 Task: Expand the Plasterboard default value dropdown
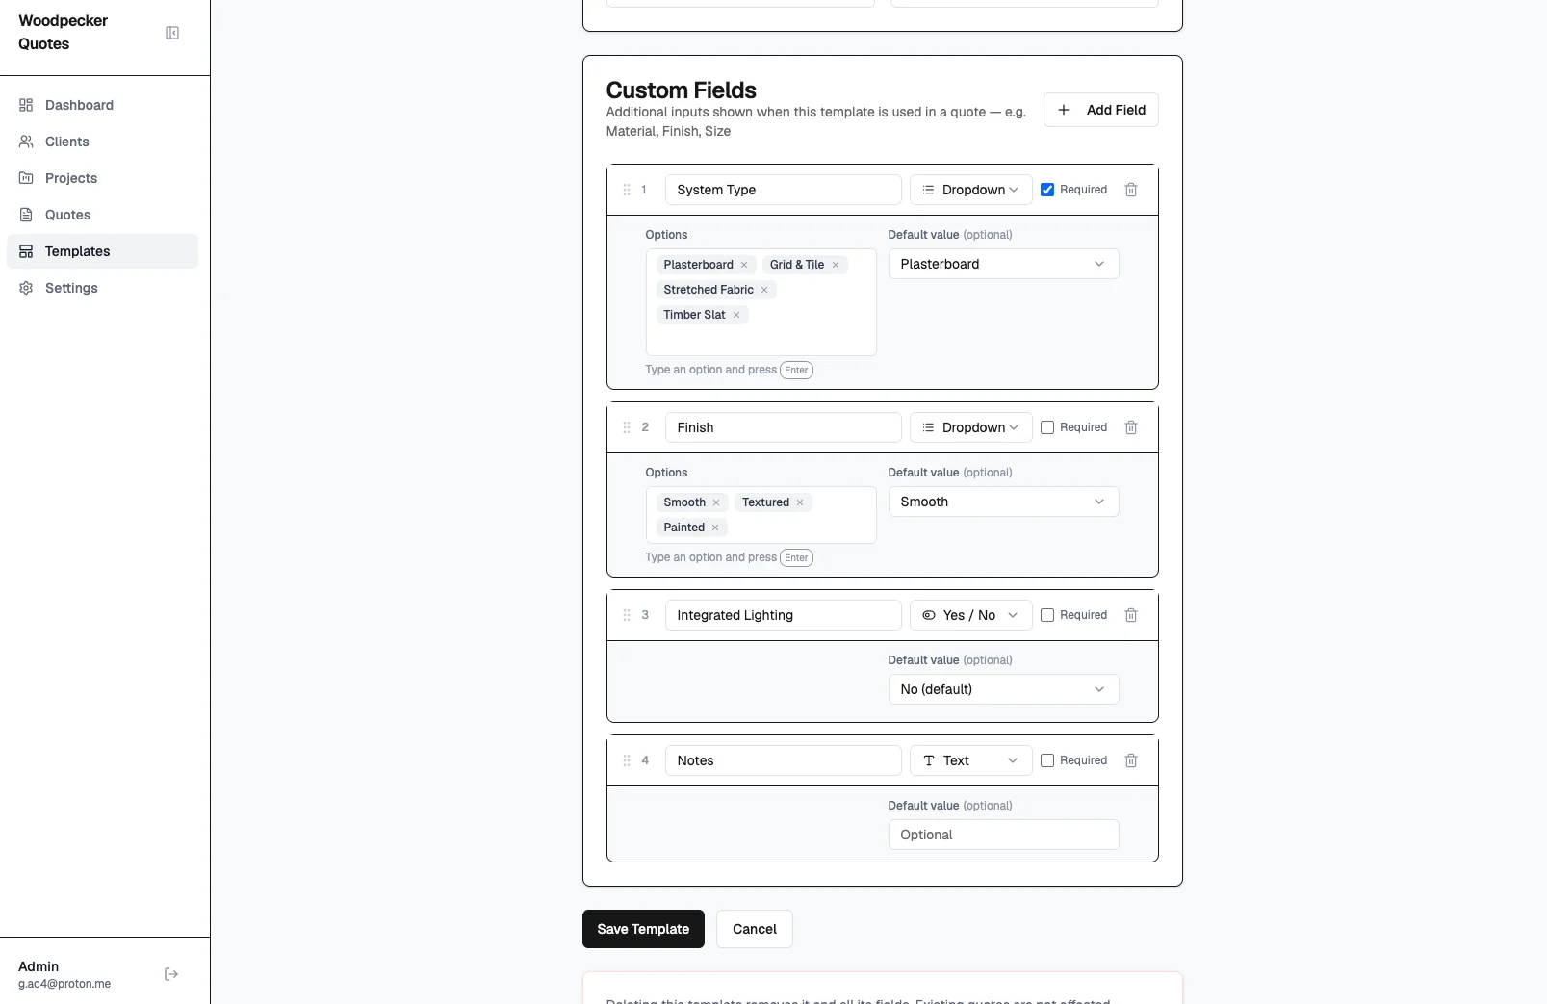pos(1003,264)
